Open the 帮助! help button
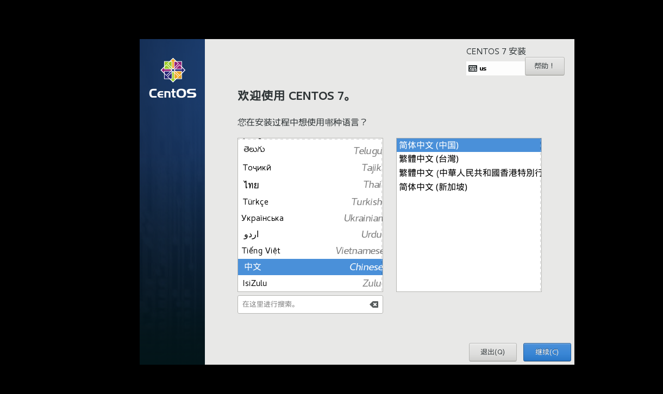 545,66
